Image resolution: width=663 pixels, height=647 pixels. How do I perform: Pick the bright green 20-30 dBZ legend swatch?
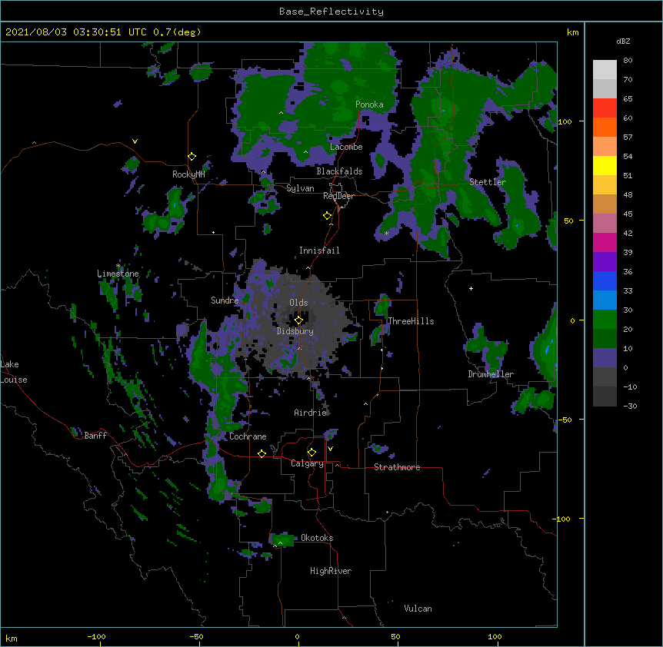click(x=605, y=320)
